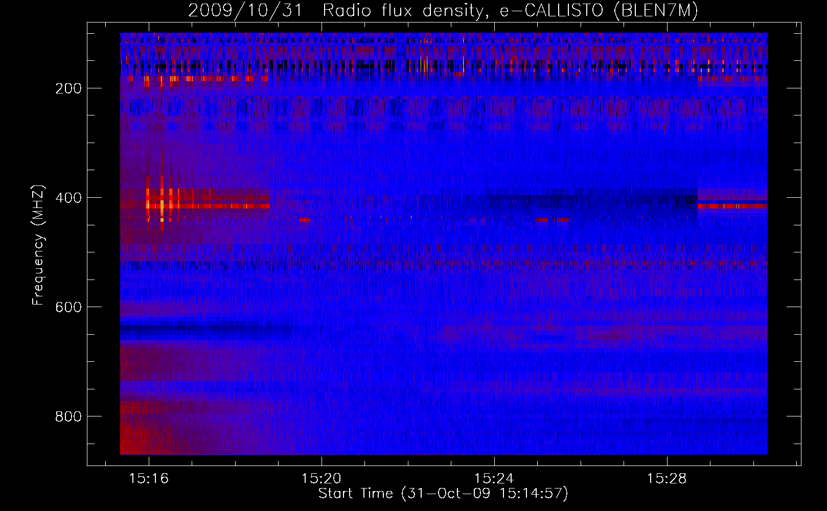Click the 15:16 time tick label
Image resolution: width=827 pixels, height=511 pixels.
click(x=149, y=478)
